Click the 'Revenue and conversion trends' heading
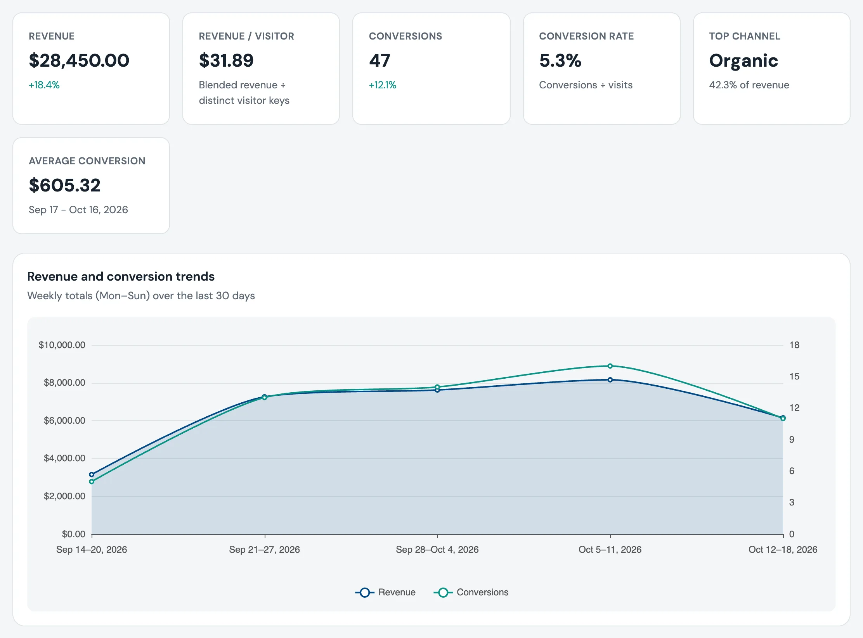The height and width of the screenshot is (638, 863). [x=121, y=276]
